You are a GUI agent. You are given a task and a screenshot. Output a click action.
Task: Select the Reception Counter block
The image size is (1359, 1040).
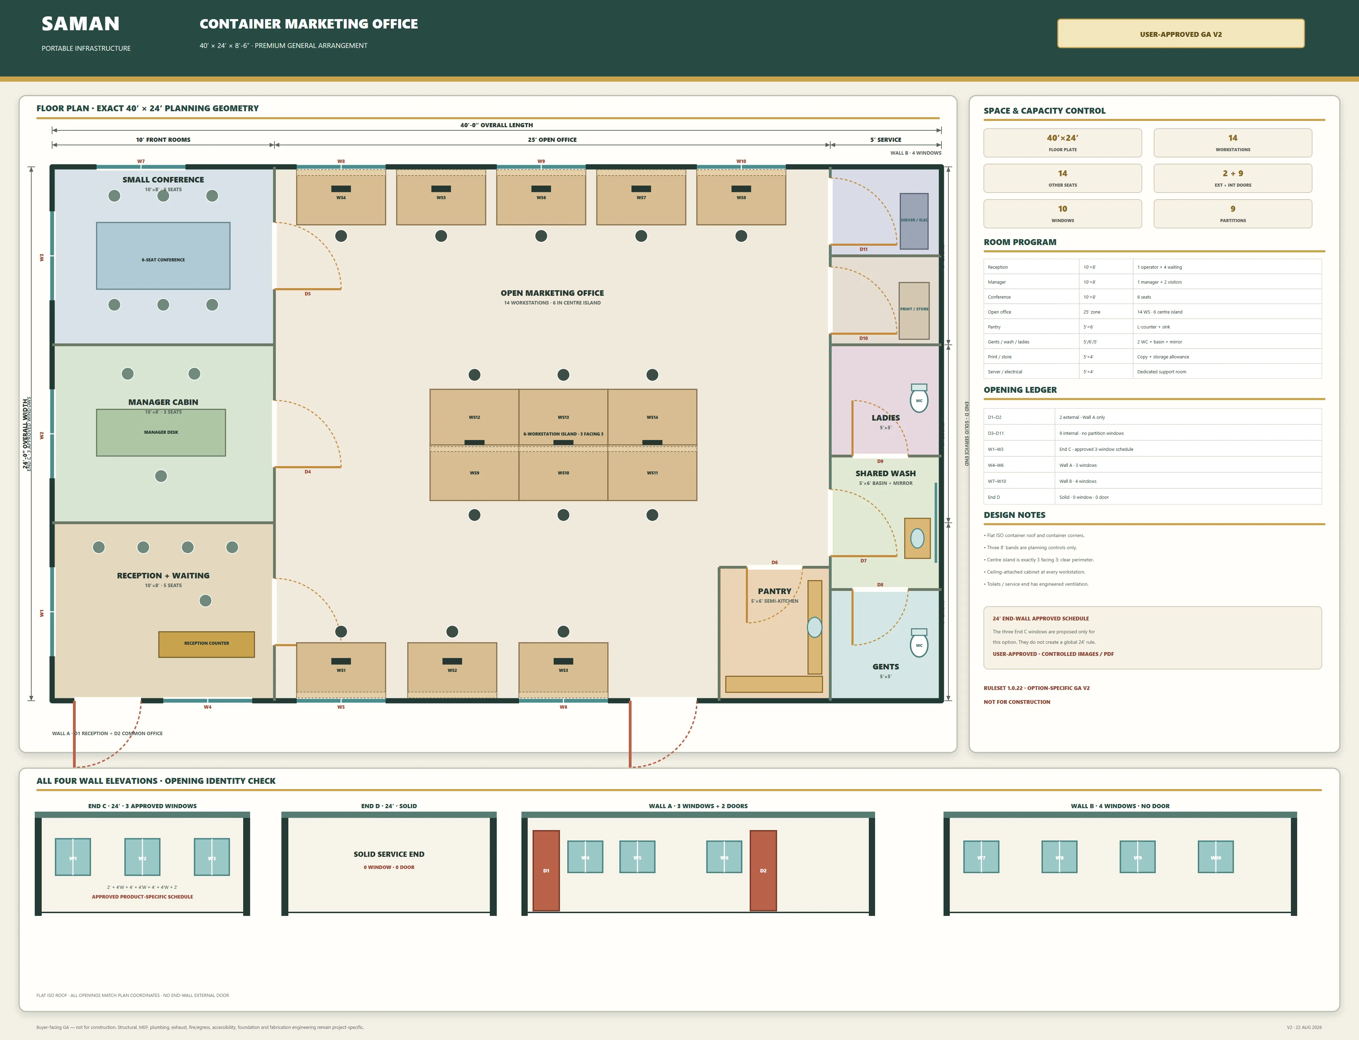tap(207, 644)
